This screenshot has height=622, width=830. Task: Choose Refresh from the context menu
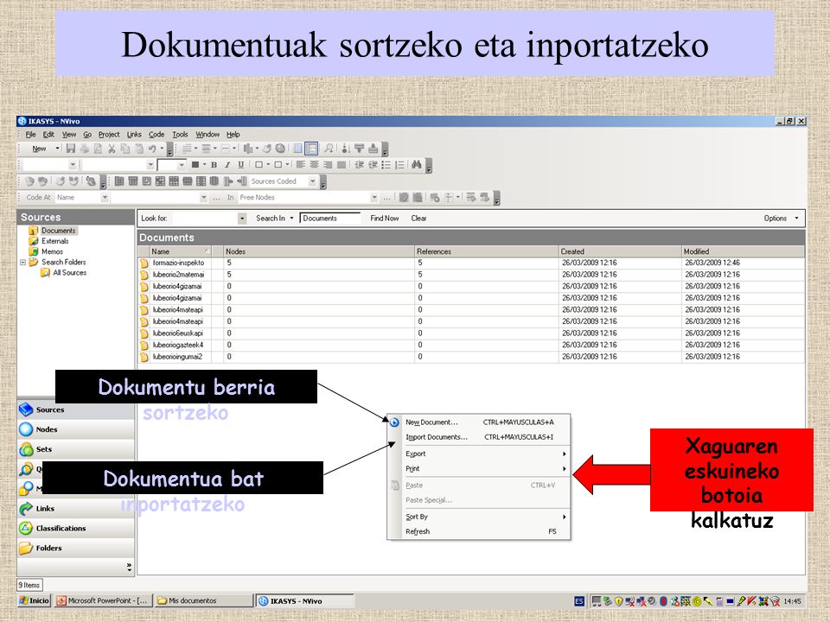[x=479, y=531]
